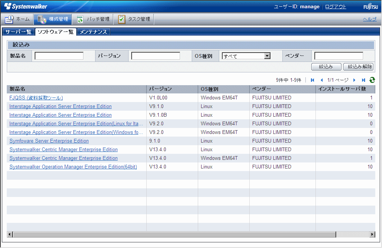Click the OS種別 column header
382x248 pixels.
click(x=224, y=89)
